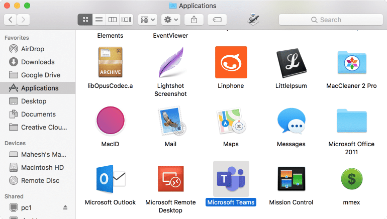Click the Edit Tags toolbar button
Image resolution: width=387 pixels, height=219 pixels.
[x=217, y=20]
